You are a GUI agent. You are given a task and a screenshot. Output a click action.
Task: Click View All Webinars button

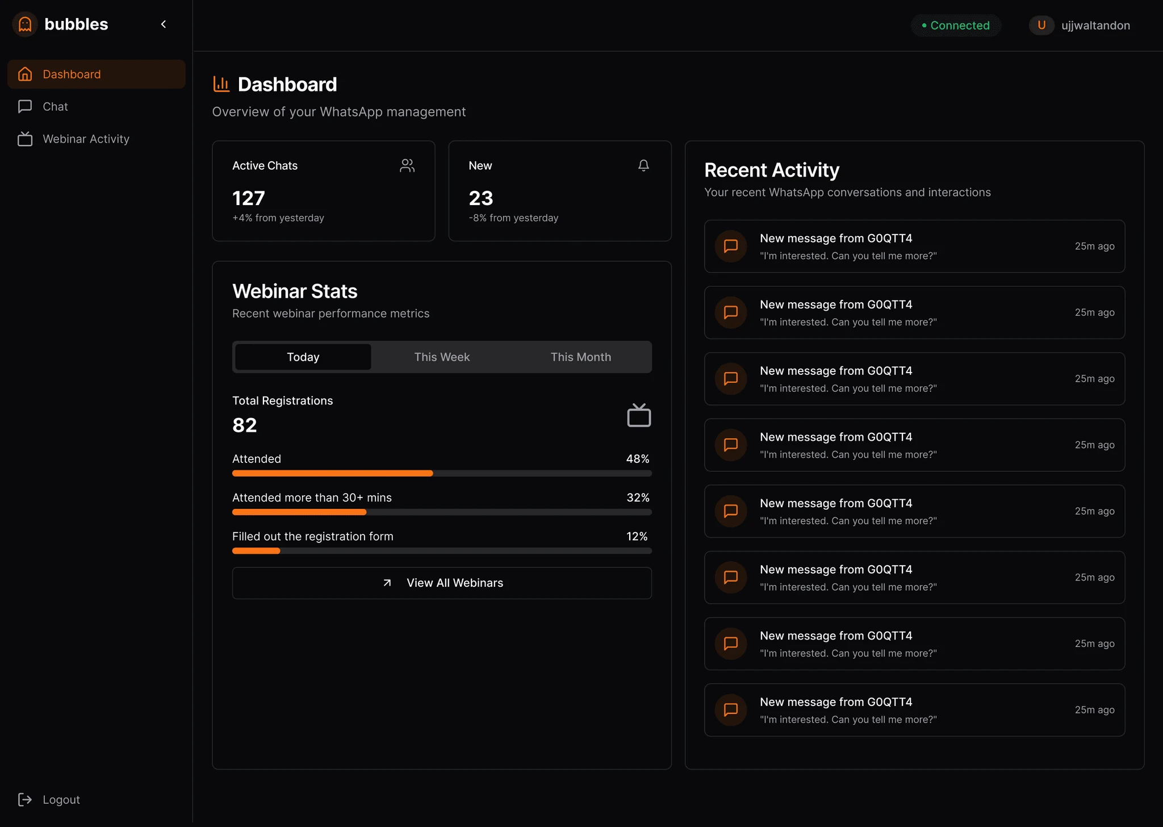click(442, 583)
